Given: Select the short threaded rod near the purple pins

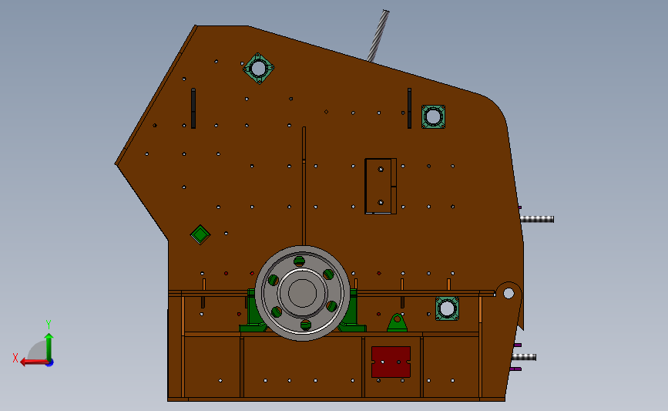Looking at the screenshot, I should point(524,357).
